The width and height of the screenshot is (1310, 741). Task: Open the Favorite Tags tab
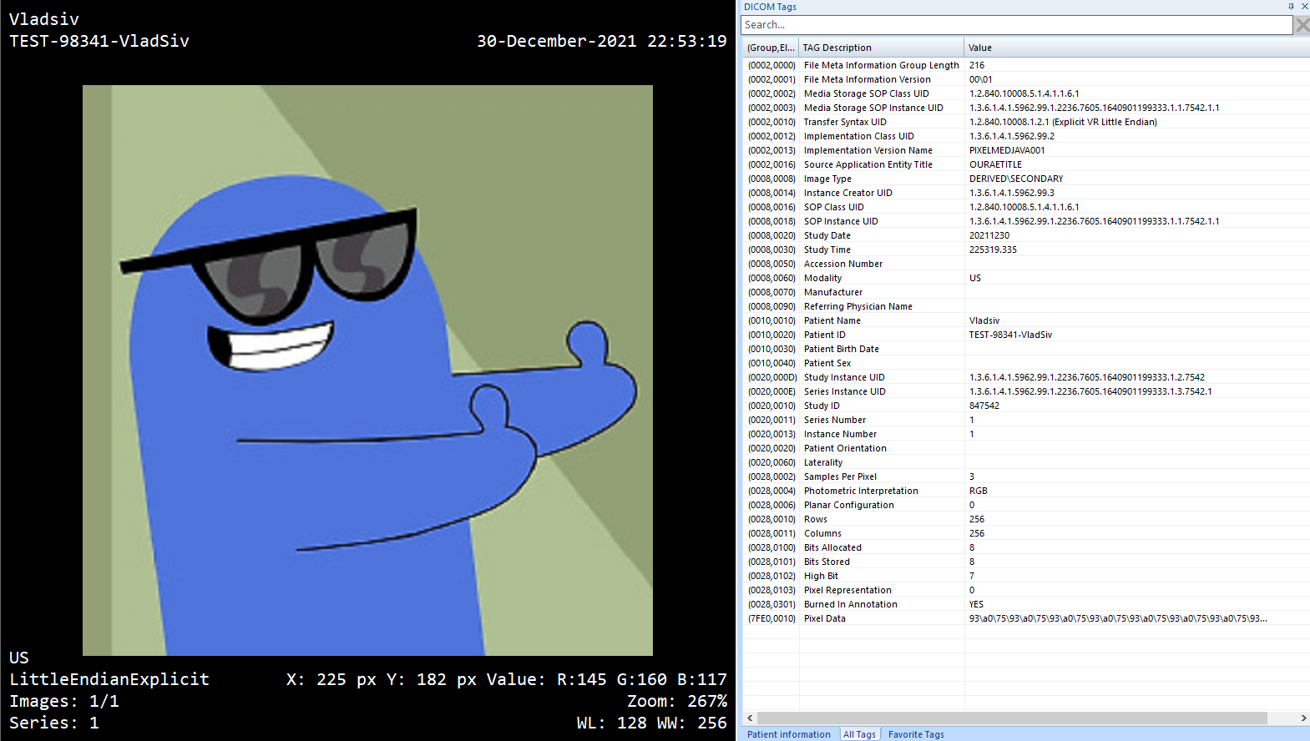click(916, 734)
